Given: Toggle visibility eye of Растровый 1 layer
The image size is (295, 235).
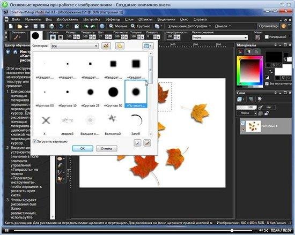Looking at the screenshot, I should [242, 130].
